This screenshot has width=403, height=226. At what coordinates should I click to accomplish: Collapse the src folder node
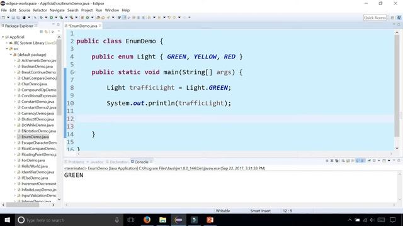point(7,49)
